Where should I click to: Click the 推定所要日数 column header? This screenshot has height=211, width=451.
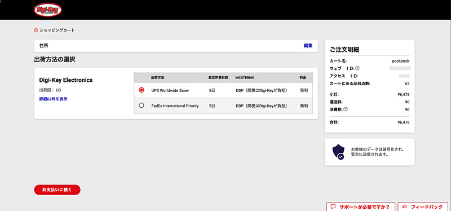[218, 78]
